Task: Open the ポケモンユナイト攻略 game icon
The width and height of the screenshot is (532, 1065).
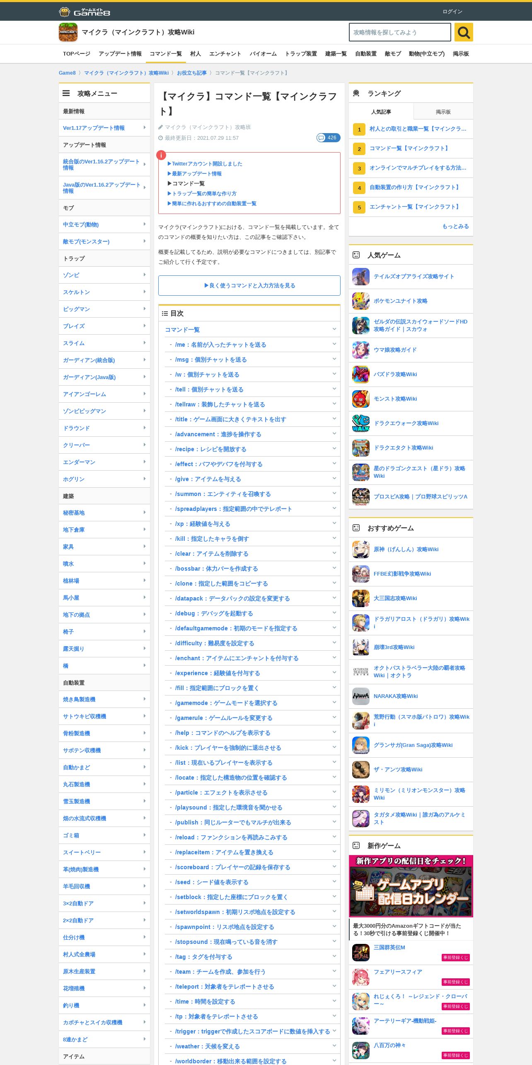Action: point(361,301)
